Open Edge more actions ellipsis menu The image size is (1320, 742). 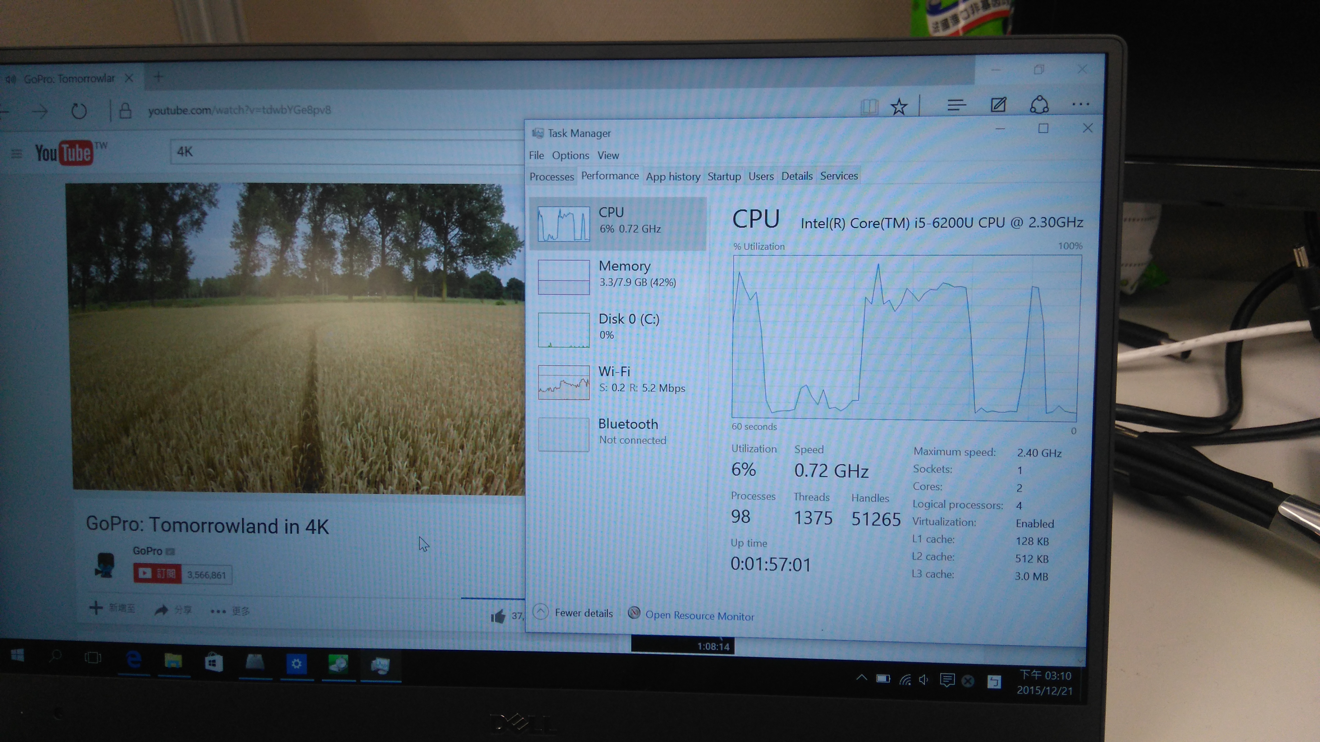point(1080,105)
